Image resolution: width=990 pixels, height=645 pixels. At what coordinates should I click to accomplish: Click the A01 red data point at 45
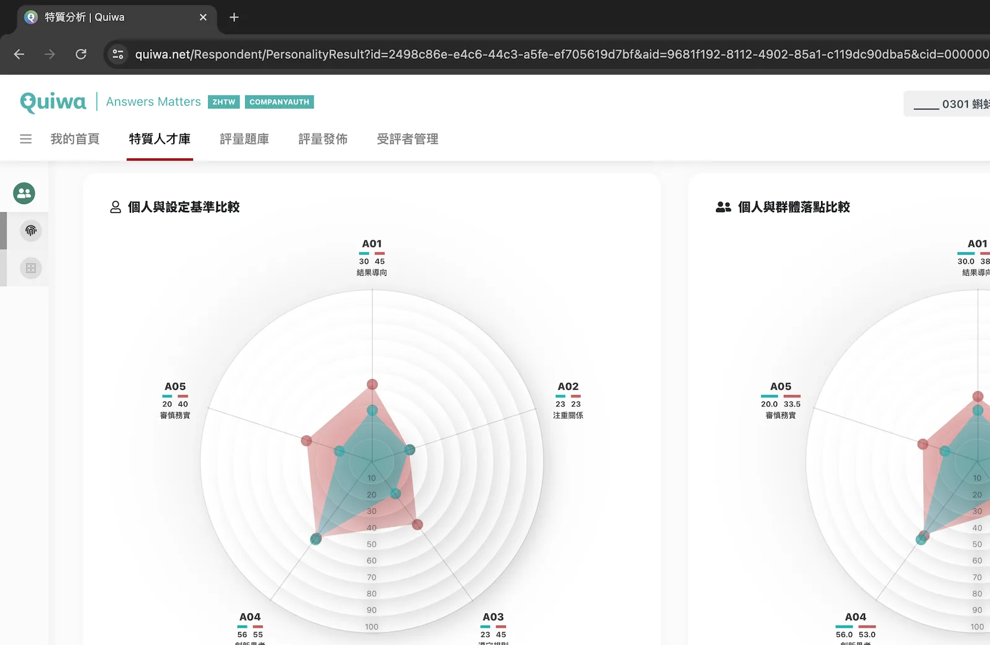372,385
